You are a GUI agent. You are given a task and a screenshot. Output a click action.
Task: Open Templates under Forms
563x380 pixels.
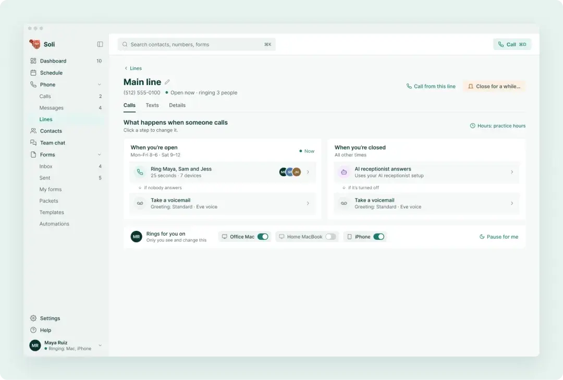point(67,212)
